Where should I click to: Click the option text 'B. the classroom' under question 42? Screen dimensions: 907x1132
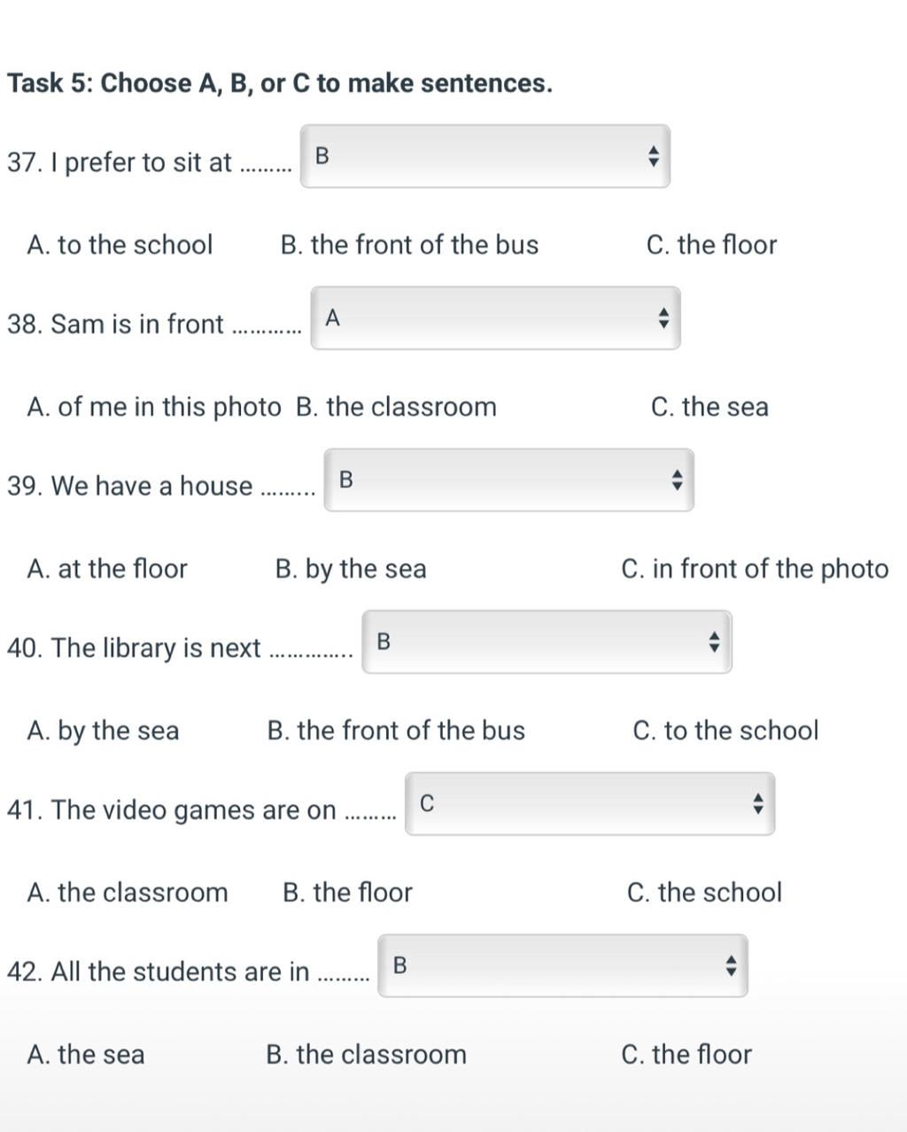click(366, 1054)
